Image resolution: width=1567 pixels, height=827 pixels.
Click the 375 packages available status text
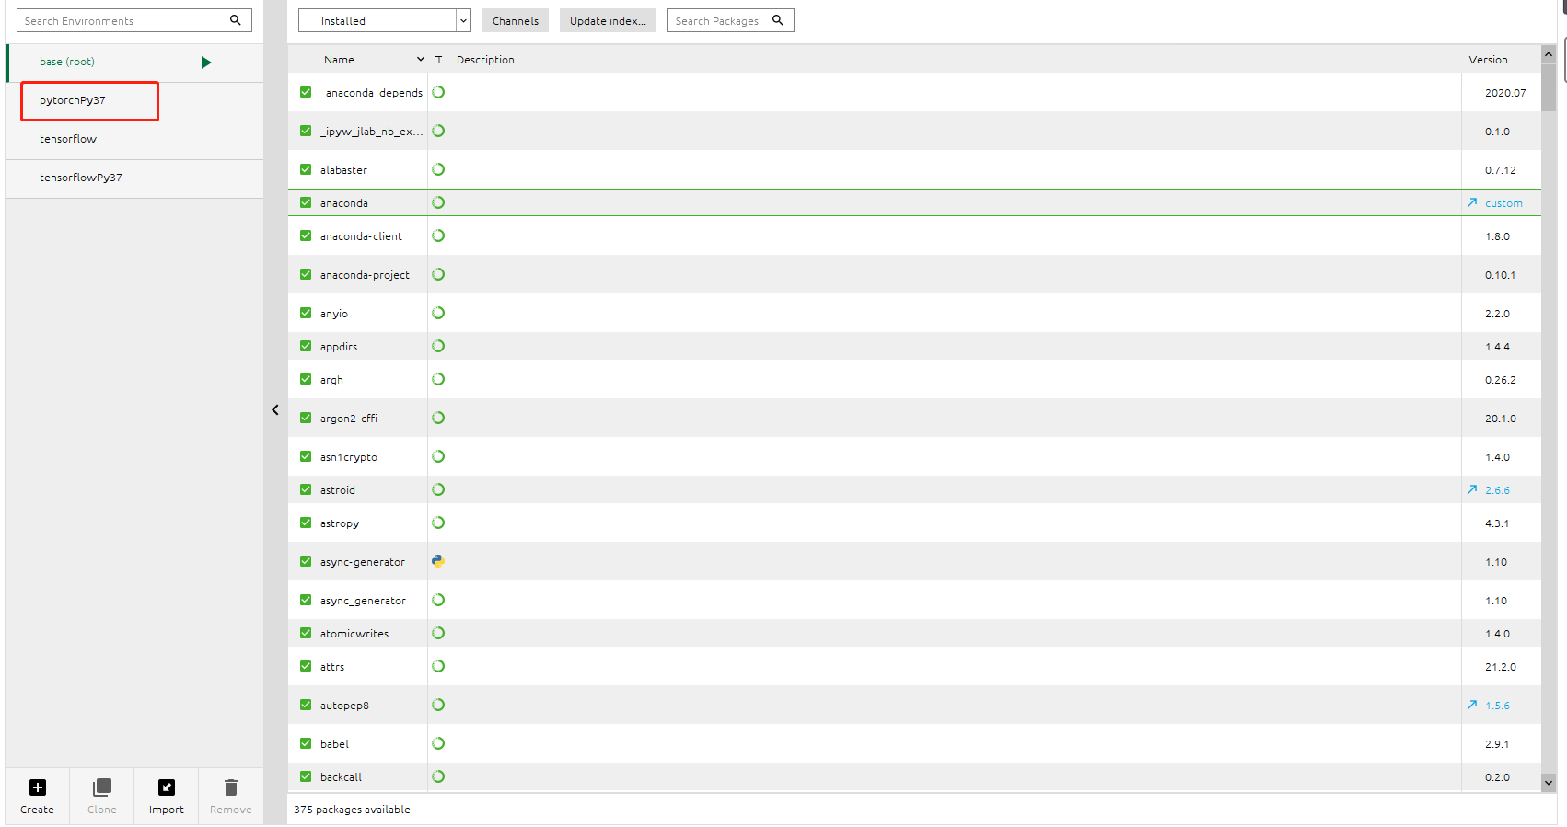coord(352,810)
